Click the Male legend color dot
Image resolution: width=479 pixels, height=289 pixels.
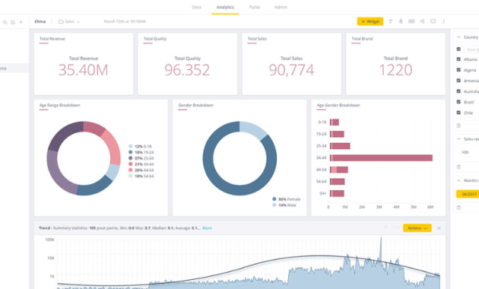tap(274, 205)
